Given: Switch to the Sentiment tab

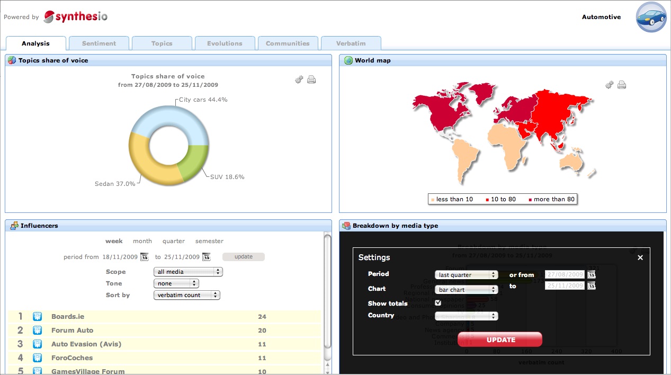Looking at the screenshot, I should coord(99,43).
